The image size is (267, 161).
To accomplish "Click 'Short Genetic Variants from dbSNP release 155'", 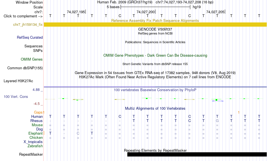I will coord(155,64).
